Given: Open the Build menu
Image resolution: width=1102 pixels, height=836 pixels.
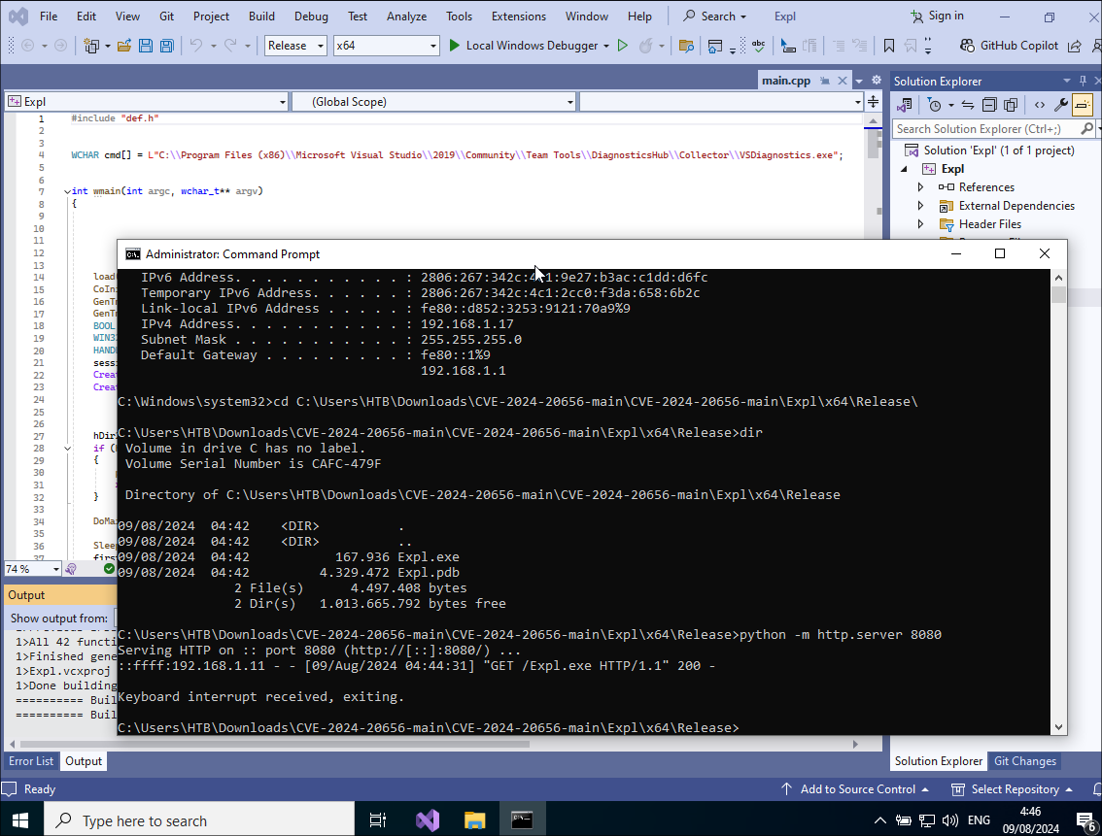Looking at the screenshot, I should 261,16.
